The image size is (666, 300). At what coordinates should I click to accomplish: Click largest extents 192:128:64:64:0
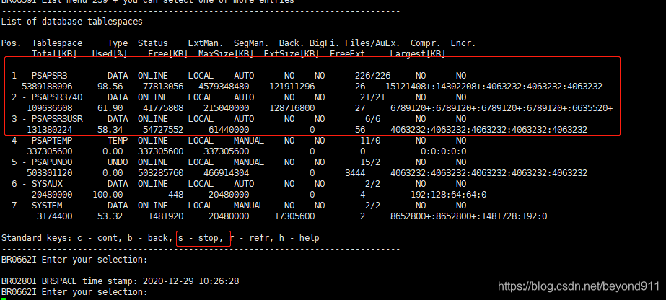pyautogui.click(x=449, y=195)
